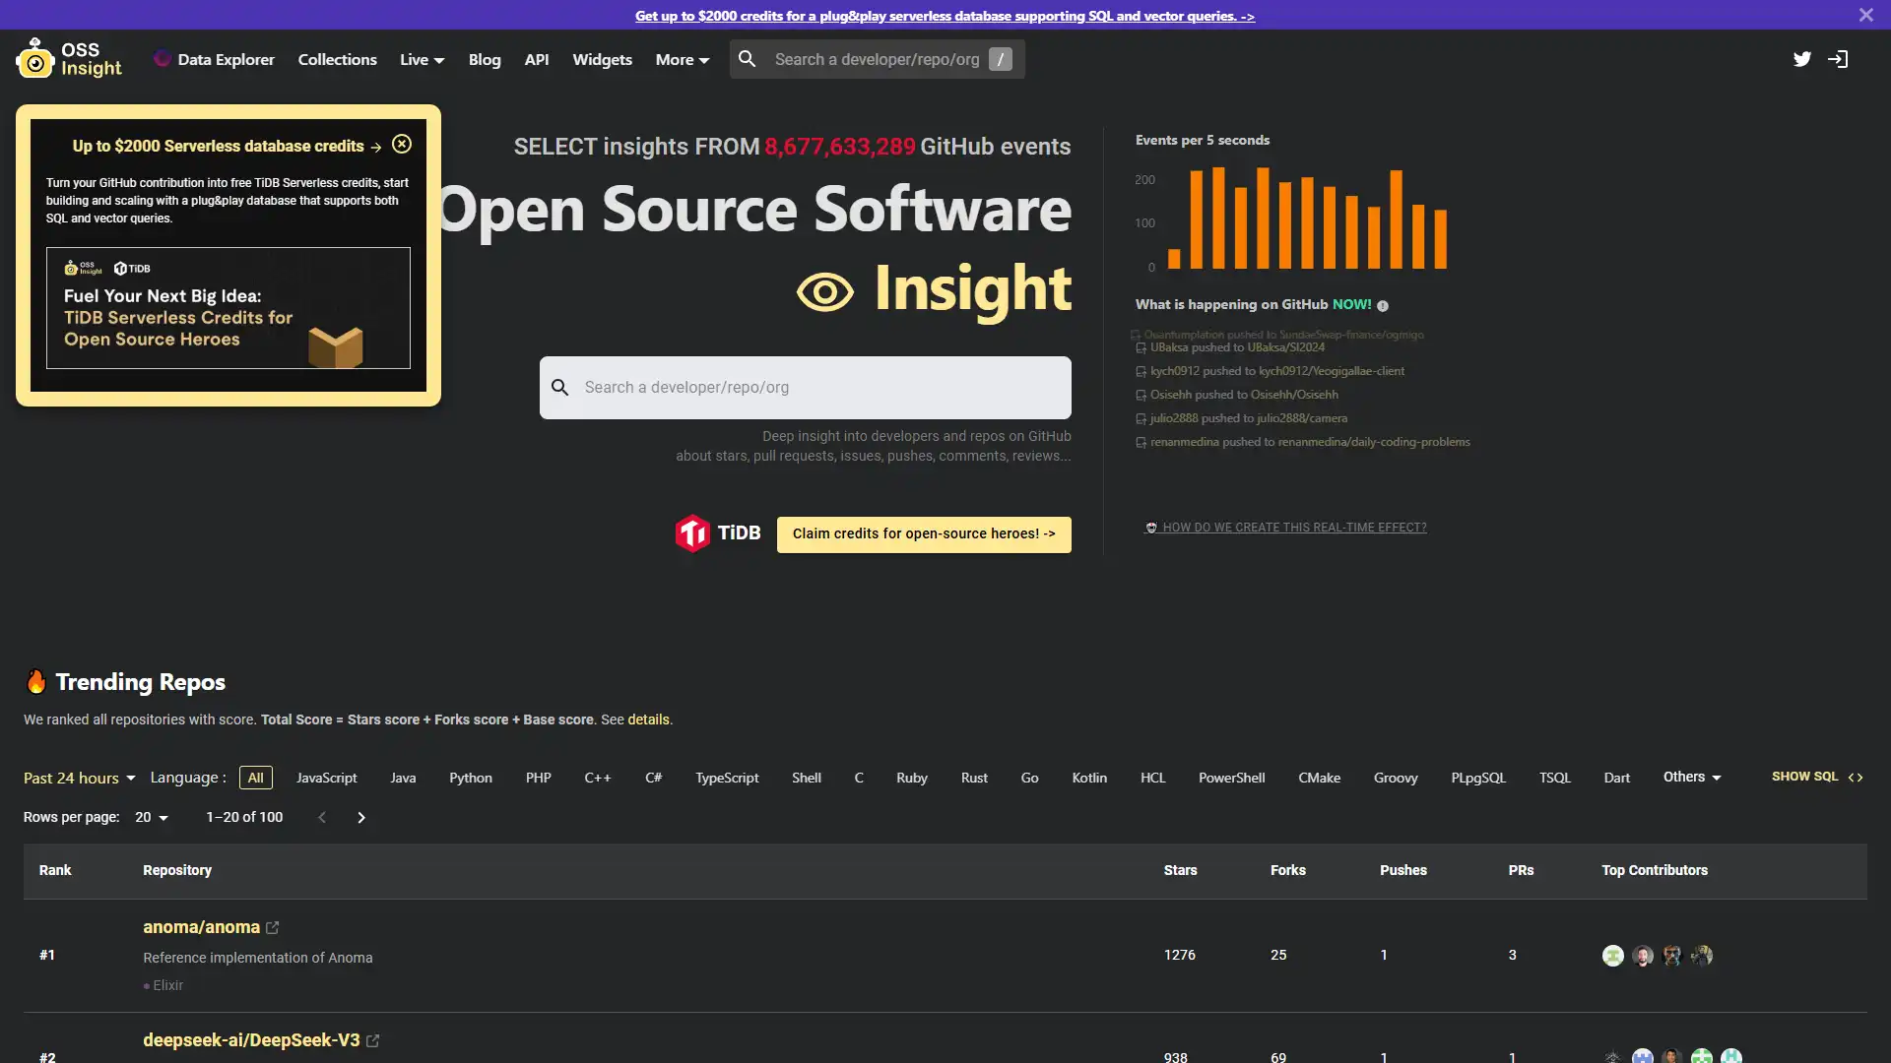Image resolution: width=1891 pixels, height=1063 pixels.
Task: Filter trending repos by HCL
Action: click(x=1152, y=778)
